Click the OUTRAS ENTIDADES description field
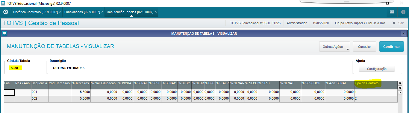The height and width of the screenshot is (113, 409). (199, 68)
